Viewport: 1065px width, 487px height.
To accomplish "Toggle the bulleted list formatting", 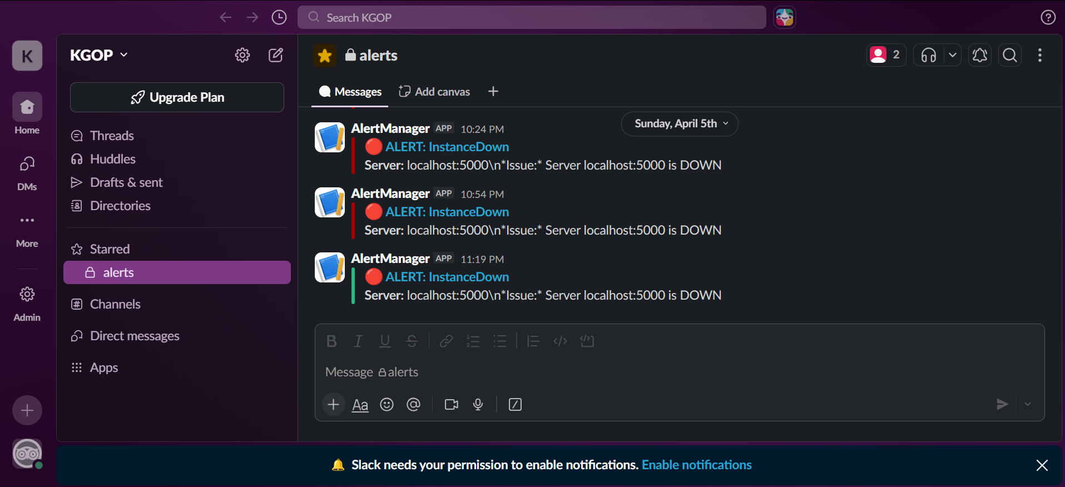I will tap(500, 341).
